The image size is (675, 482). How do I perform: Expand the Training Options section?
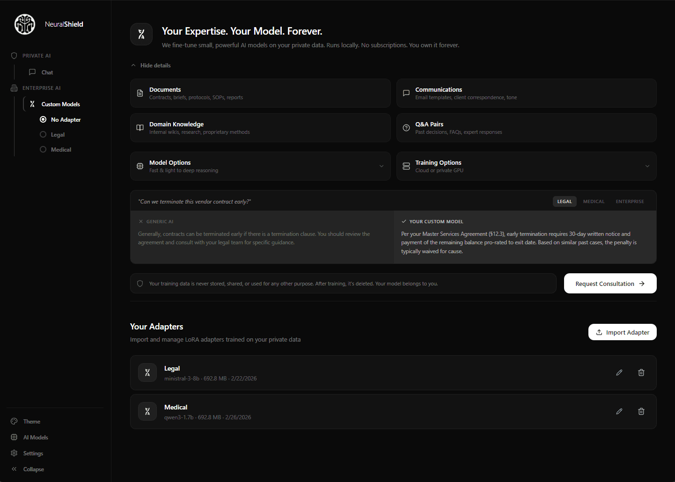647,166
